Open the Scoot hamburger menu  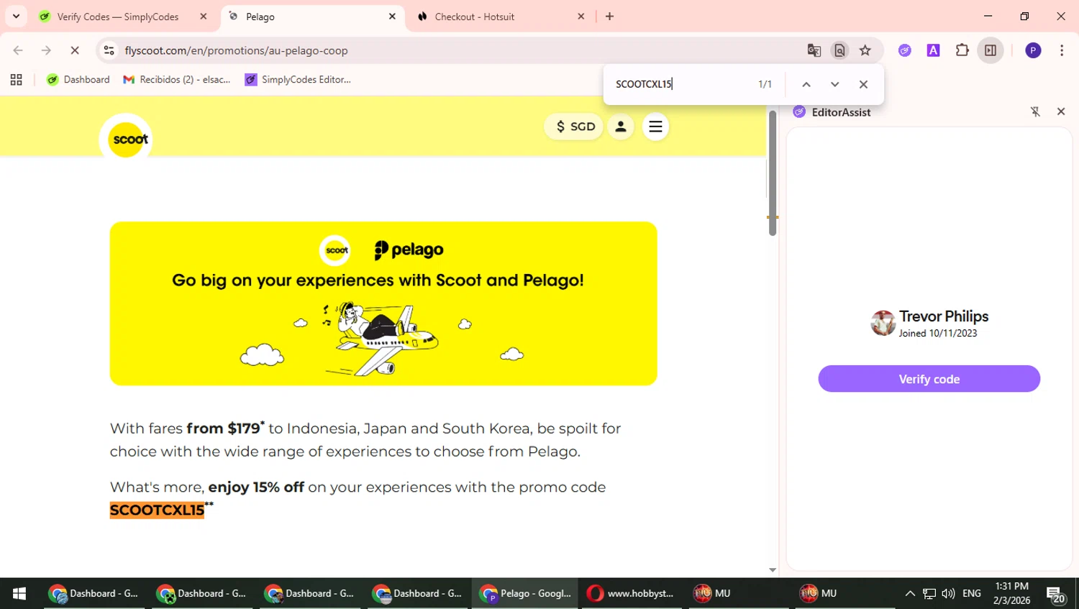click(x=655, y=127)
